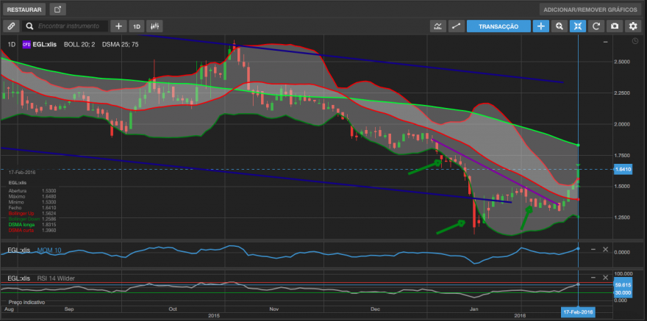Viewport: 647px width, 321px height.
Task: Open the pop-out window icon
Action: coord(58,10)
